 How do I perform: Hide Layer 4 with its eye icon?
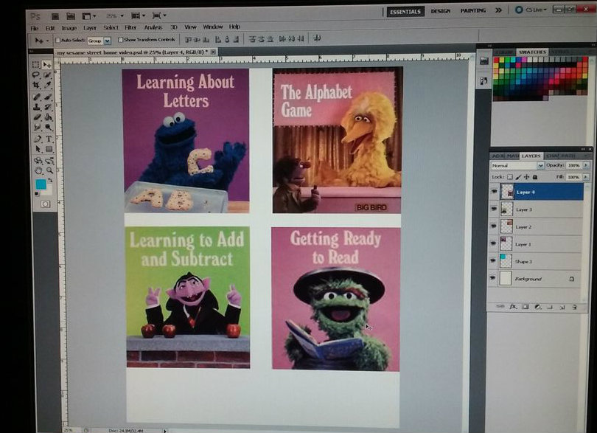(x=495, y=191)
